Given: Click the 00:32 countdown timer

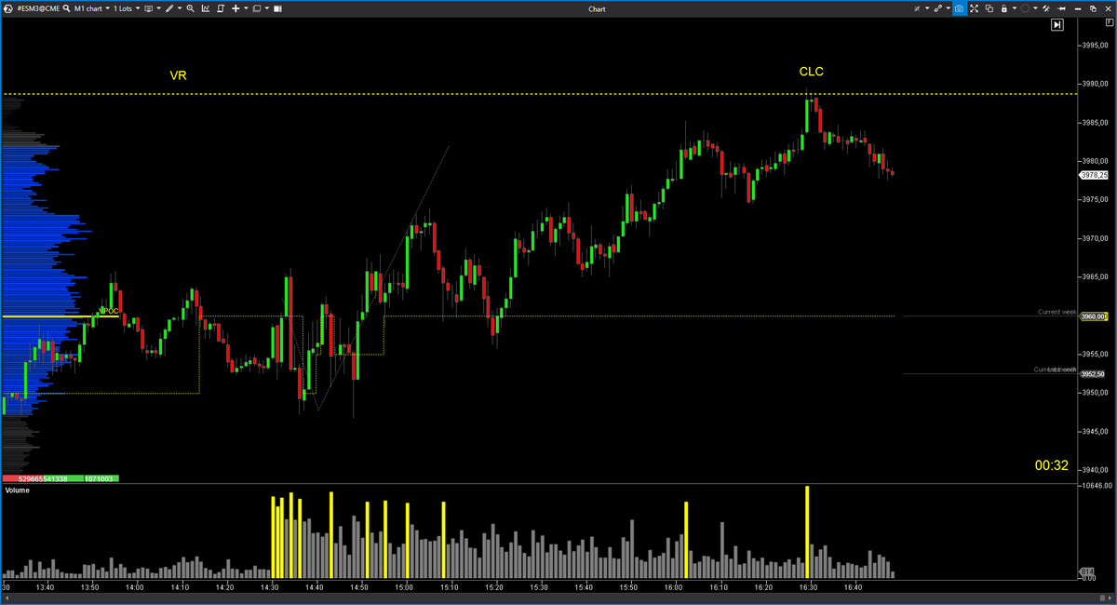Looking at the screenshot, I should (x=1051, y=465).
